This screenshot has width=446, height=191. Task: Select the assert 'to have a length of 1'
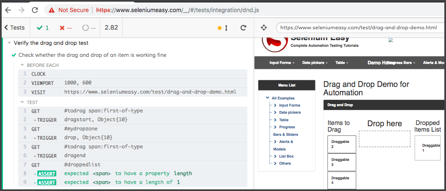(133, 182)
